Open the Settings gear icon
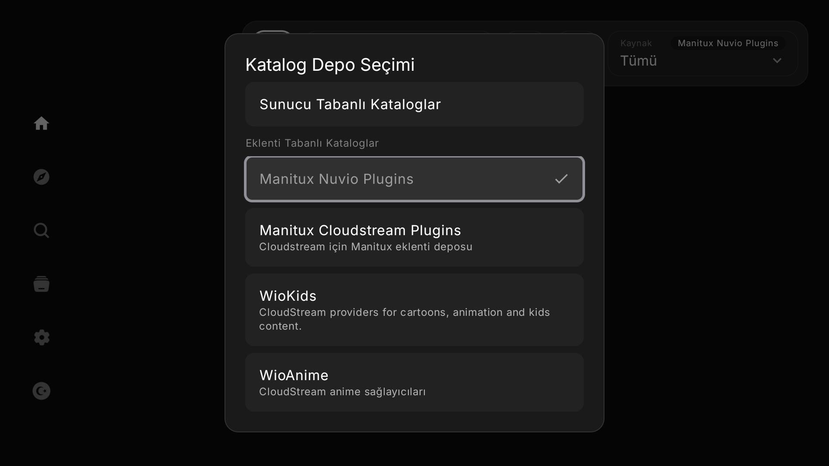The height and width of the screenshot is (466, 829). click(x=41, y=337)
